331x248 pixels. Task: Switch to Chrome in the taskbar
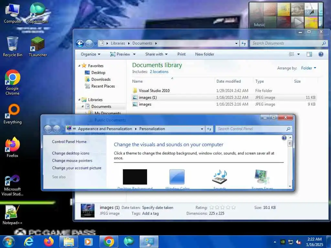109,242
